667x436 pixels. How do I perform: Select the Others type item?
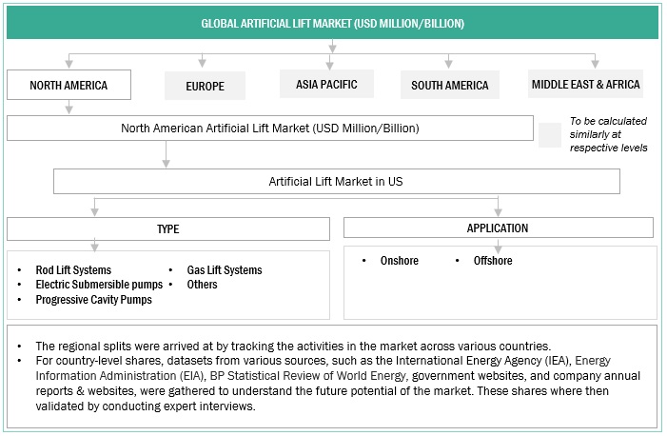click(x=202, y=285)
